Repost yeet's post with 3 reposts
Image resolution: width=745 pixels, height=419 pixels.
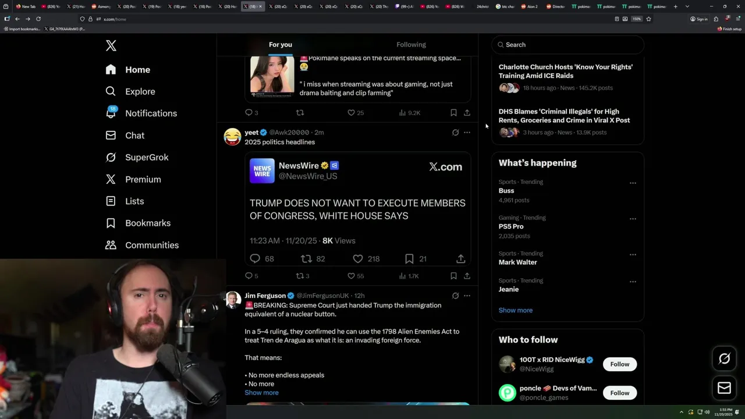click(x=303, y=276)
